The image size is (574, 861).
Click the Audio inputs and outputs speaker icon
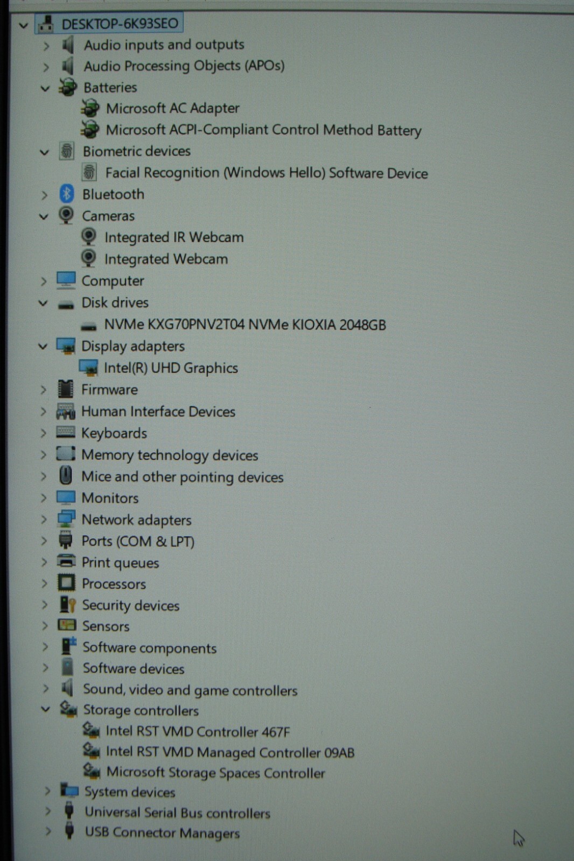67,45
